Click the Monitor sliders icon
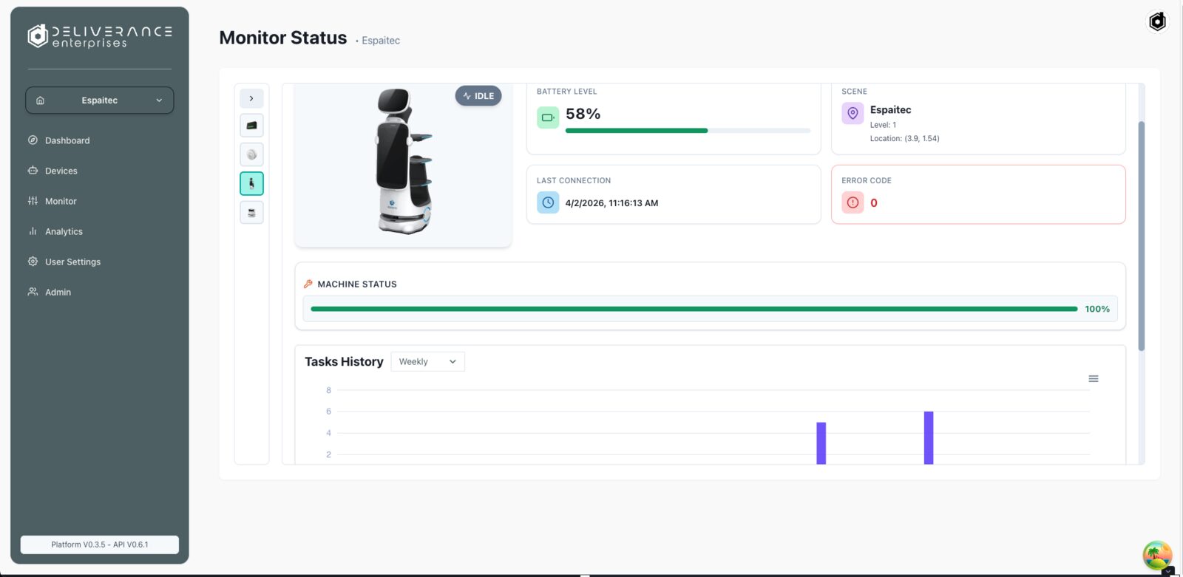This screenshot has height=577, width=1183. (33, 201)
